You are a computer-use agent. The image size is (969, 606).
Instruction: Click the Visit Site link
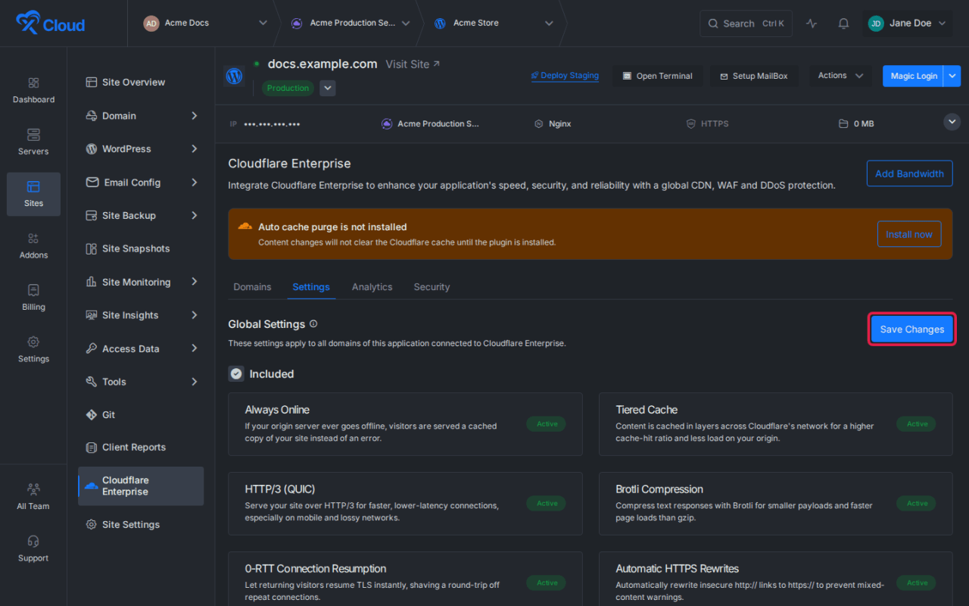tap(413, 64)
